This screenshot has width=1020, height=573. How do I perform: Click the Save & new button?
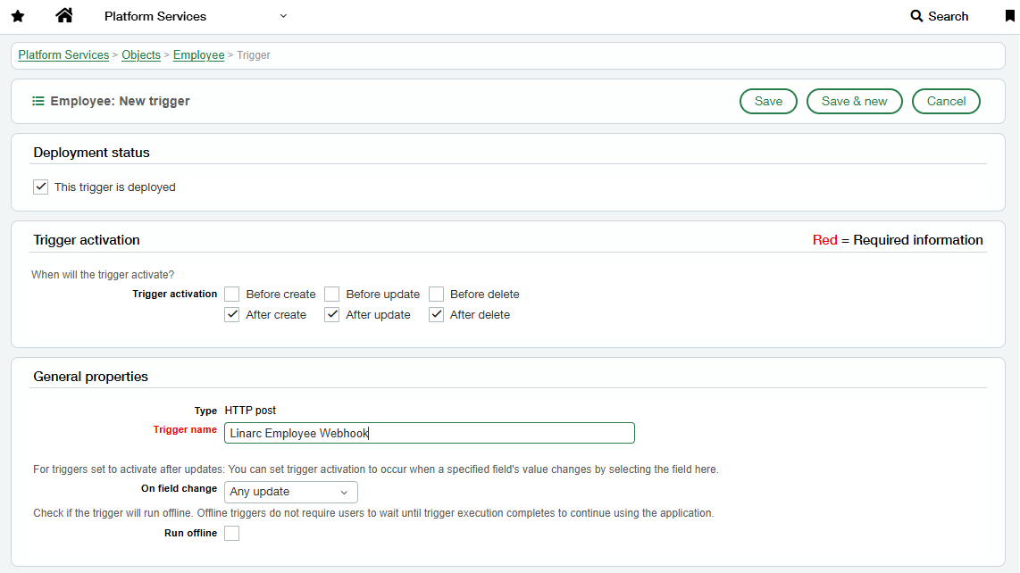click(854, 102)
